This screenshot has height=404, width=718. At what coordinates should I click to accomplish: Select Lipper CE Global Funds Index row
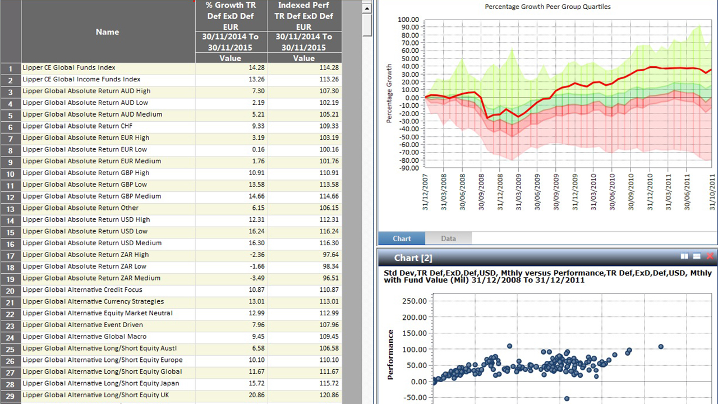[x=69, y=67]
